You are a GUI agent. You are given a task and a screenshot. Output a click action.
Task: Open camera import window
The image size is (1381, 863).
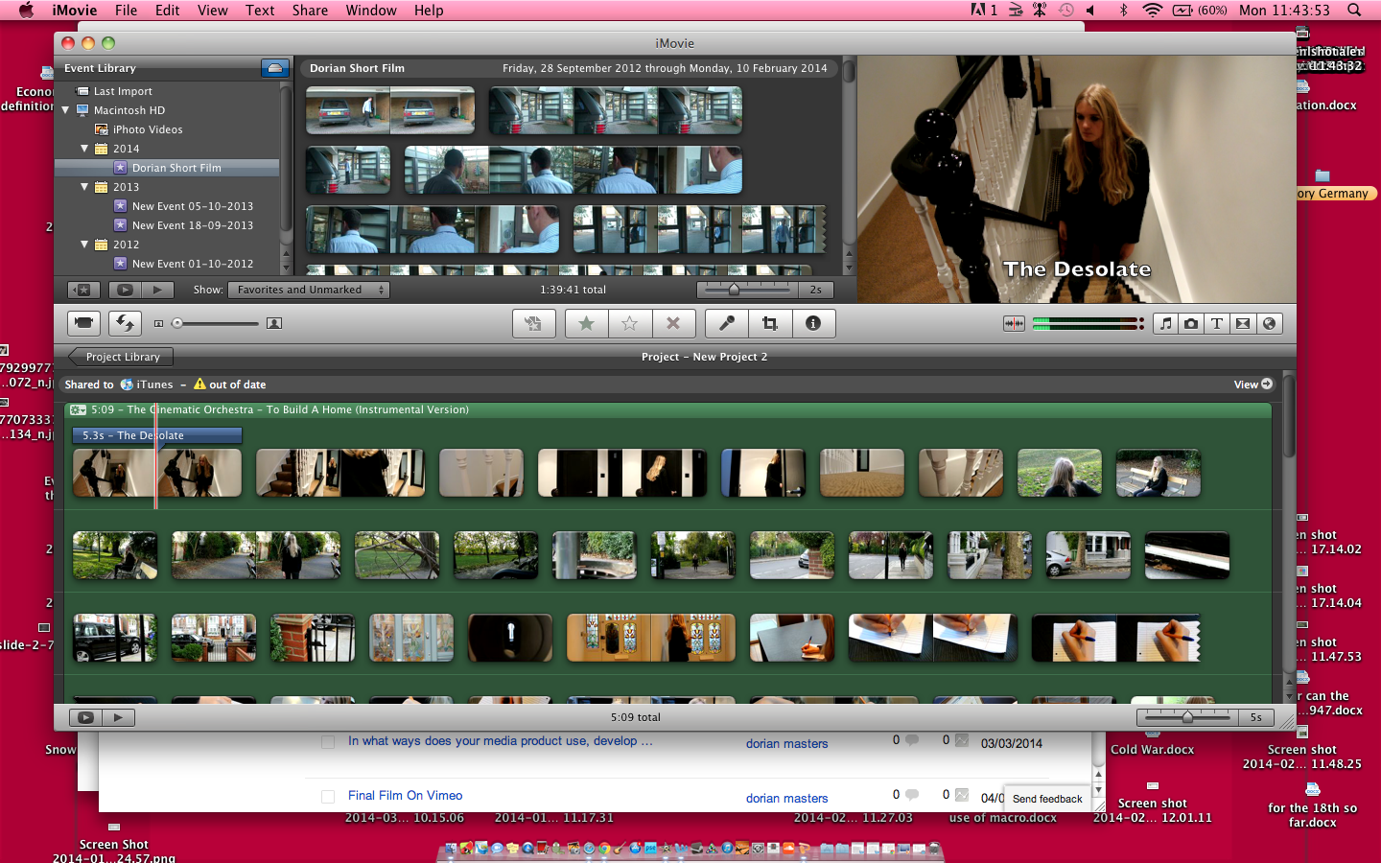point(83,323)
